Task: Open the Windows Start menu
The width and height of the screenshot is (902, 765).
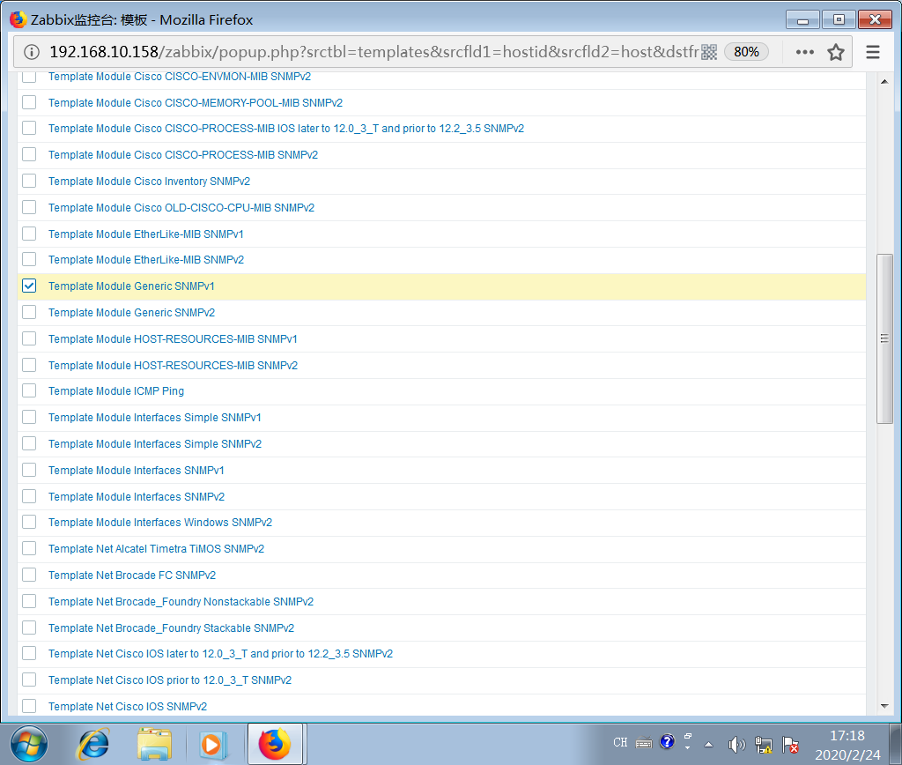Action: click(x=29, y=744)
